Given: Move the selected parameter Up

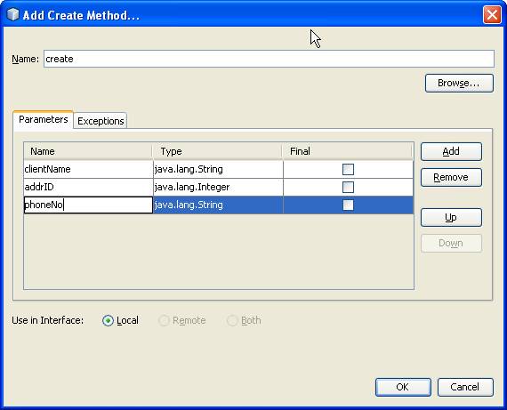Looking at the screenshot, I should [x=451, y=217].
